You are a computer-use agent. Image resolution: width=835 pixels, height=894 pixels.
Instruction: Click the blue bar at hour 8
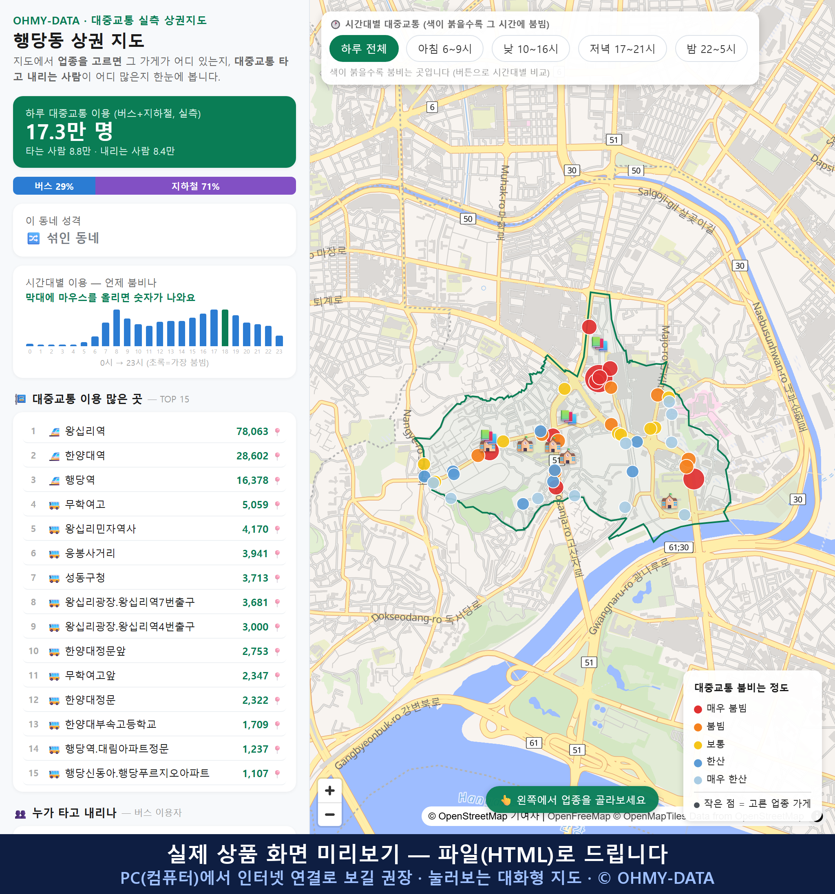coord(117,328)
